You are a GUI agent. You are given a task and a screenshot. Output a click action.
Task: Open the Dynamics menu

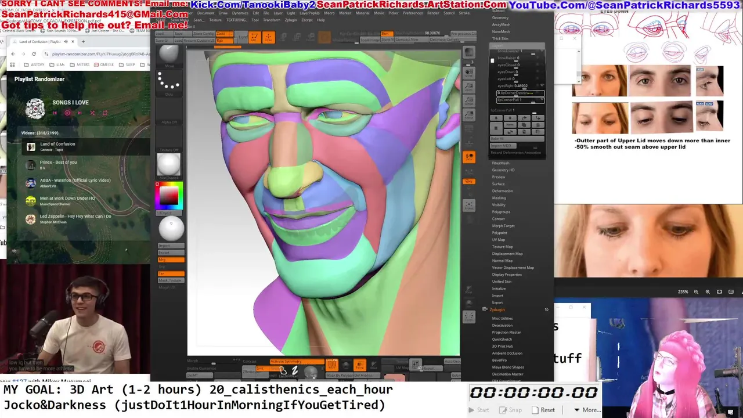pyautogui.click(x=240, y=13)
